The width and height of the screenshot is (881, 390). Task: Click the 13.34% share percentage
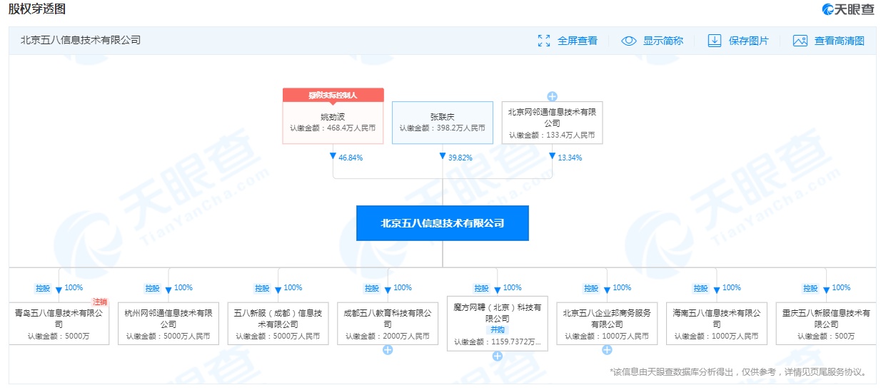click(570, 158)
